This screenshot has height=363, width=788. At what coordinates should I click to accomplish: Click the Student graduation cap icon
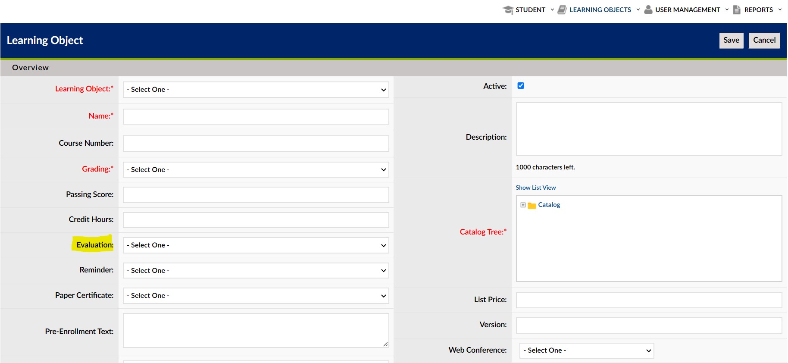coord(508,10)
